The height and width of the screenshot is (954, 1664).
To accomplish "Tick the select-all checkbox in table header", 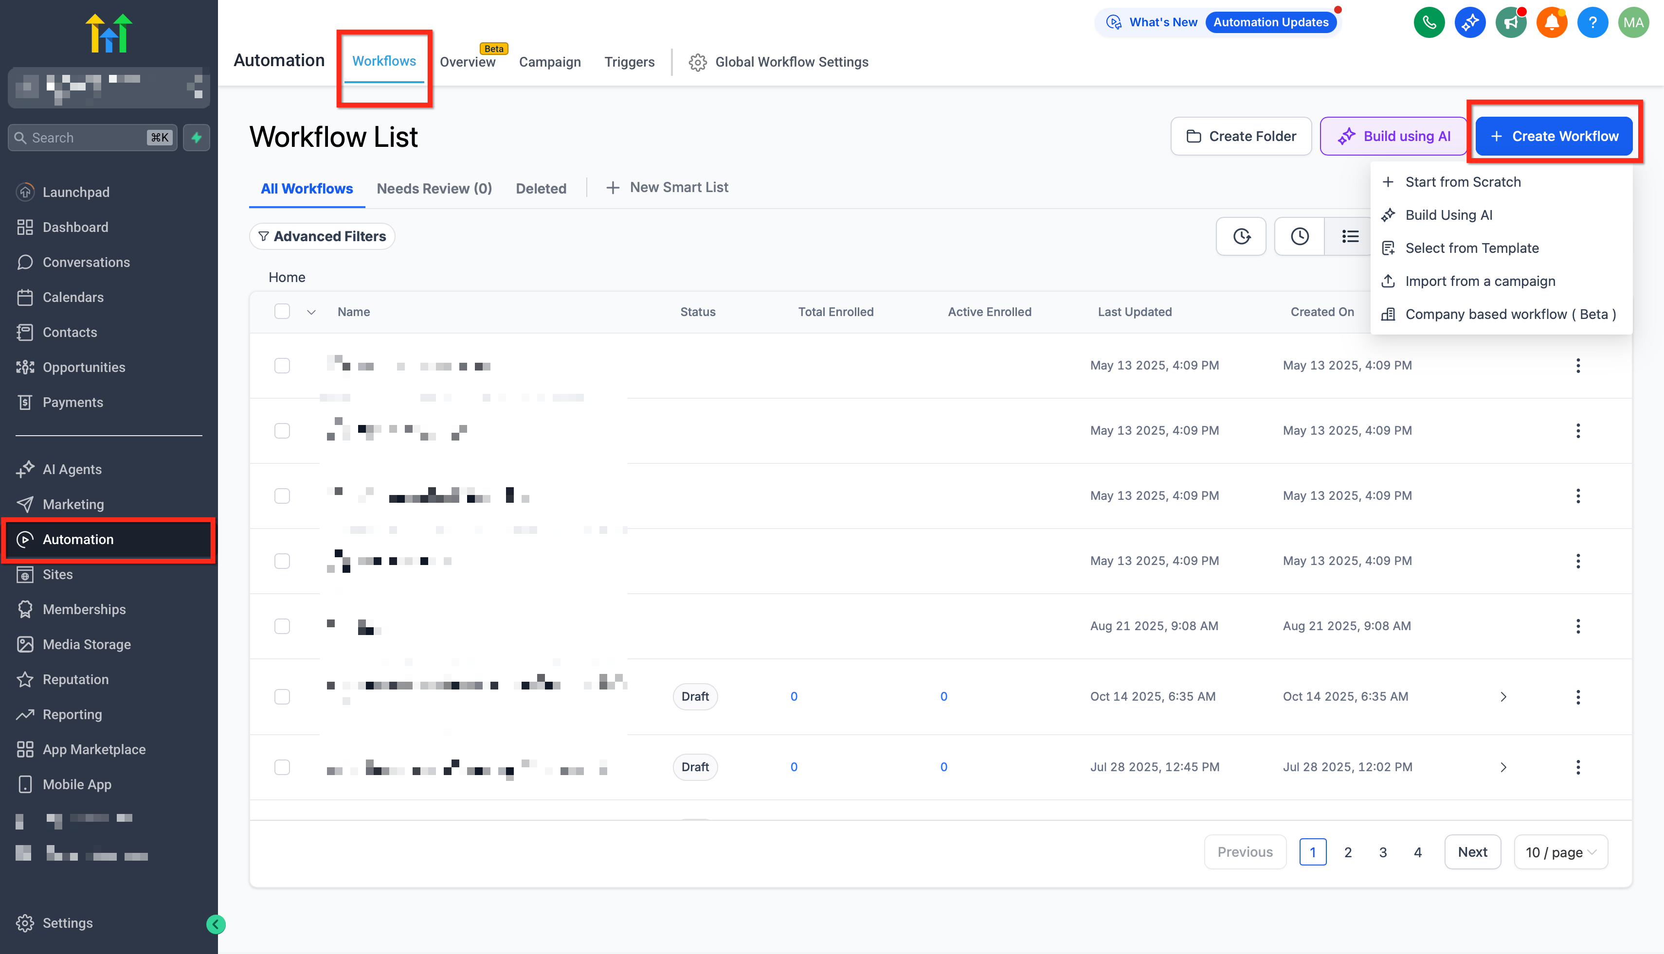I will pyautogui.click(x=282, y=312).
